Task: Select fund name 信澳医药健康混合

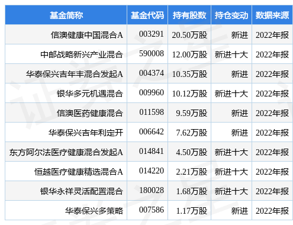Action: pos(90,113)
